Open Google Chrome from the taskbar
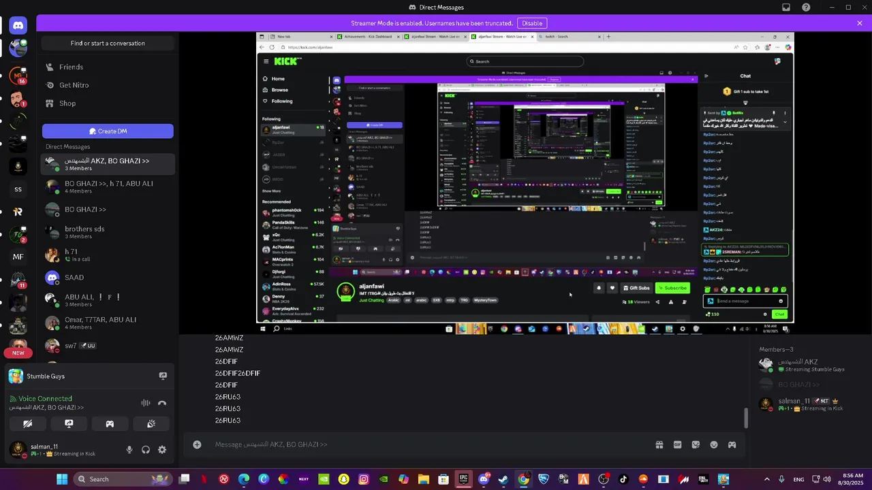The image size is (872, 490). (523, 479)
